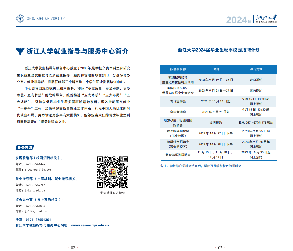The width and height of the screenshot is (293, 251).
Task: Open the www.career.zju.edu.cn website link
Action: tap(90, 225)
